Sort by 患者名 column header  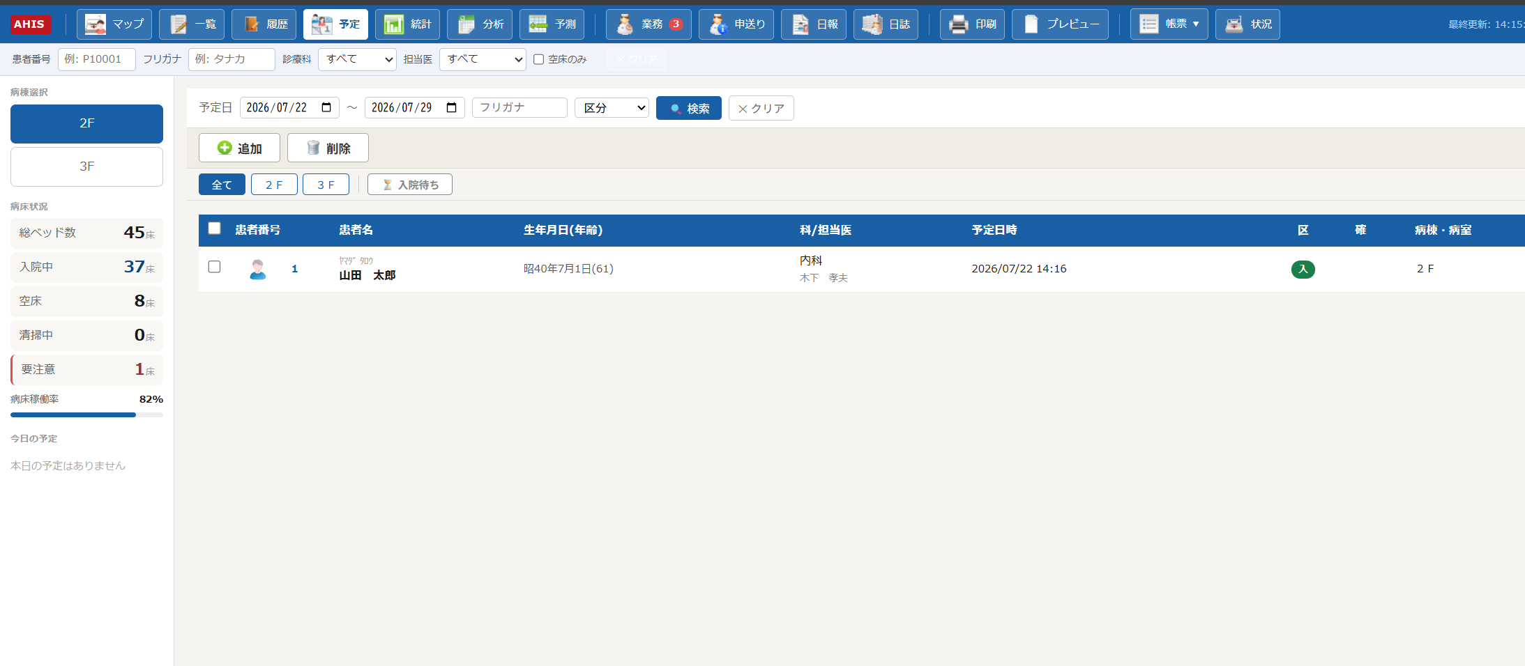(356, 230)
